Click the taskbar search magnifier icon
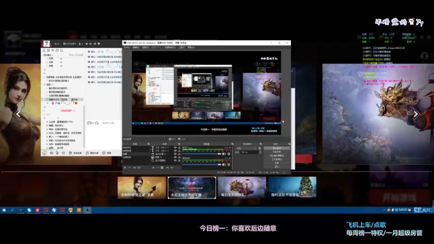 (x=12, y=210)
